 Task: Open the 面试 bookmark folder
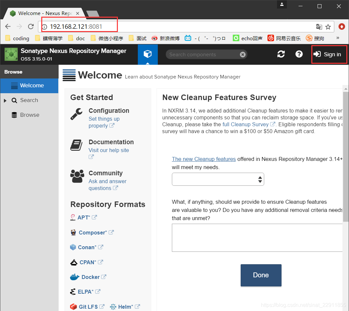(138, 38)
